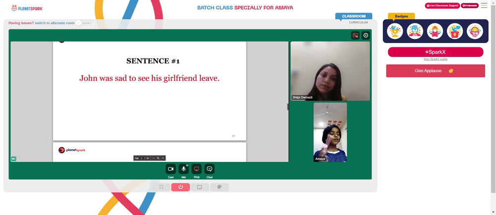Click the slide page number field

[x=142, y=158]
